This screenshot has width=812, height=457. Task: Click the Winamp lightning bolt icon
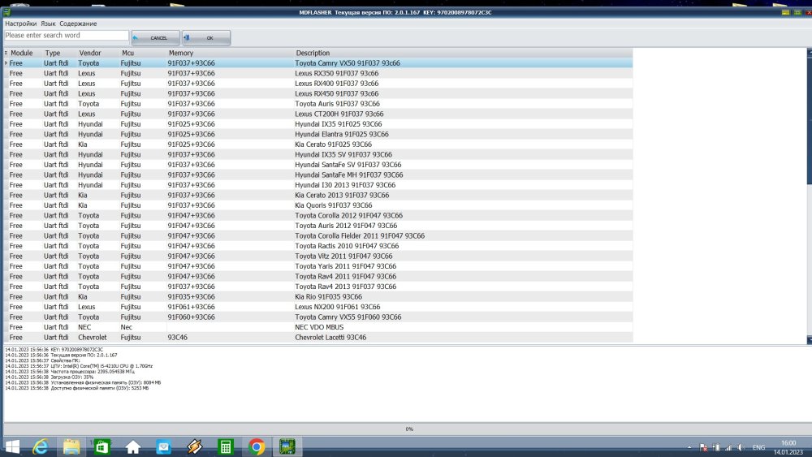click(x=194, y=446)
